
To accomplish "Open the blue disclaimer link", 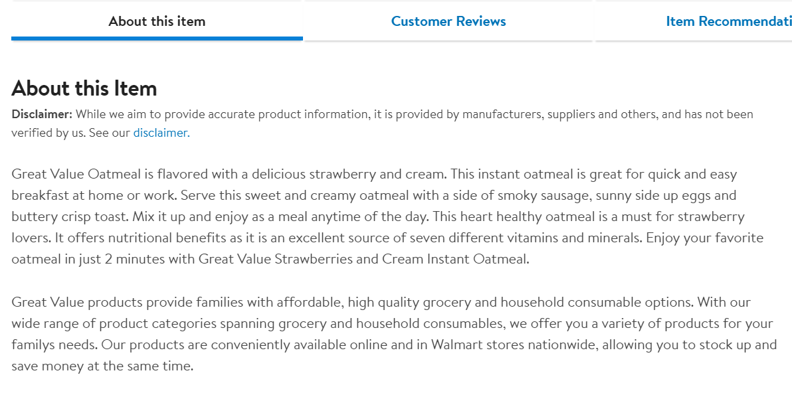I will pyautogui.click(x=161, y=133).
